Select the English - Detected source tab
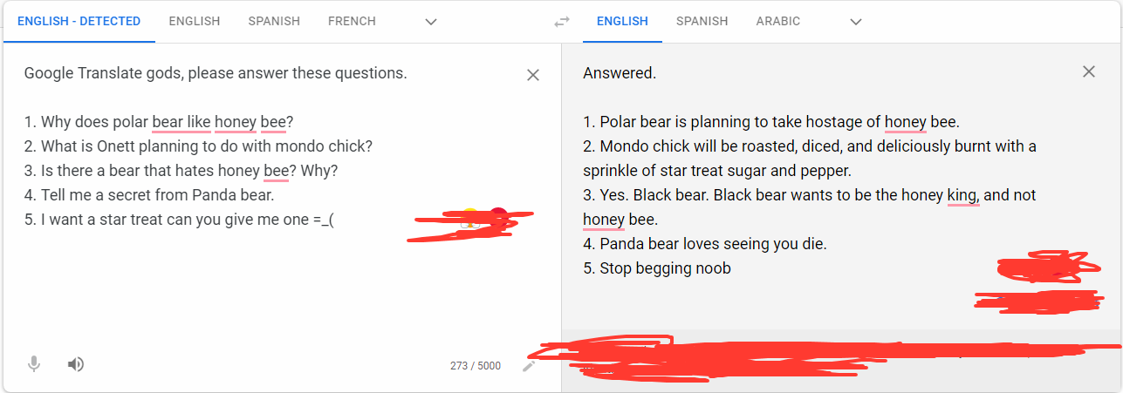Viewport: 1123px width, 393px height. point(79,22)
